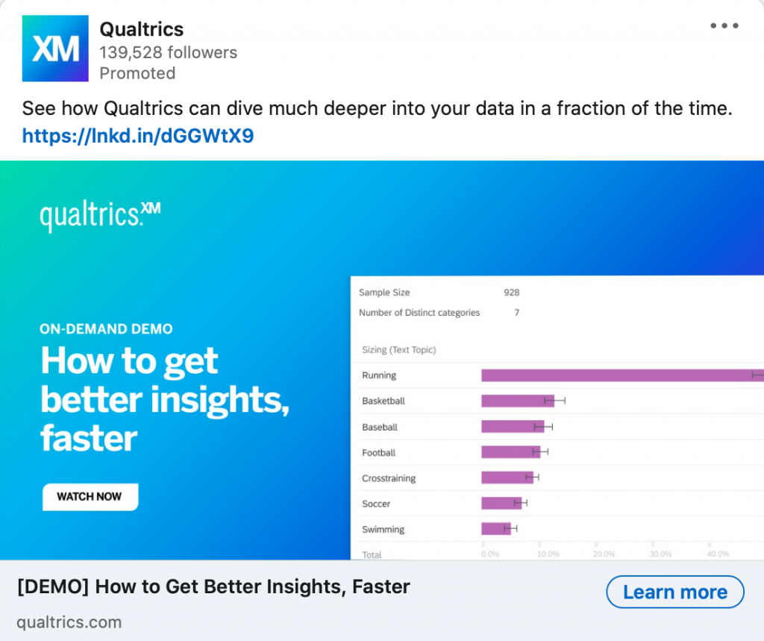764x641 pixels.
Task: Open the lnkd.in shortened link
Action: [138, 136]
